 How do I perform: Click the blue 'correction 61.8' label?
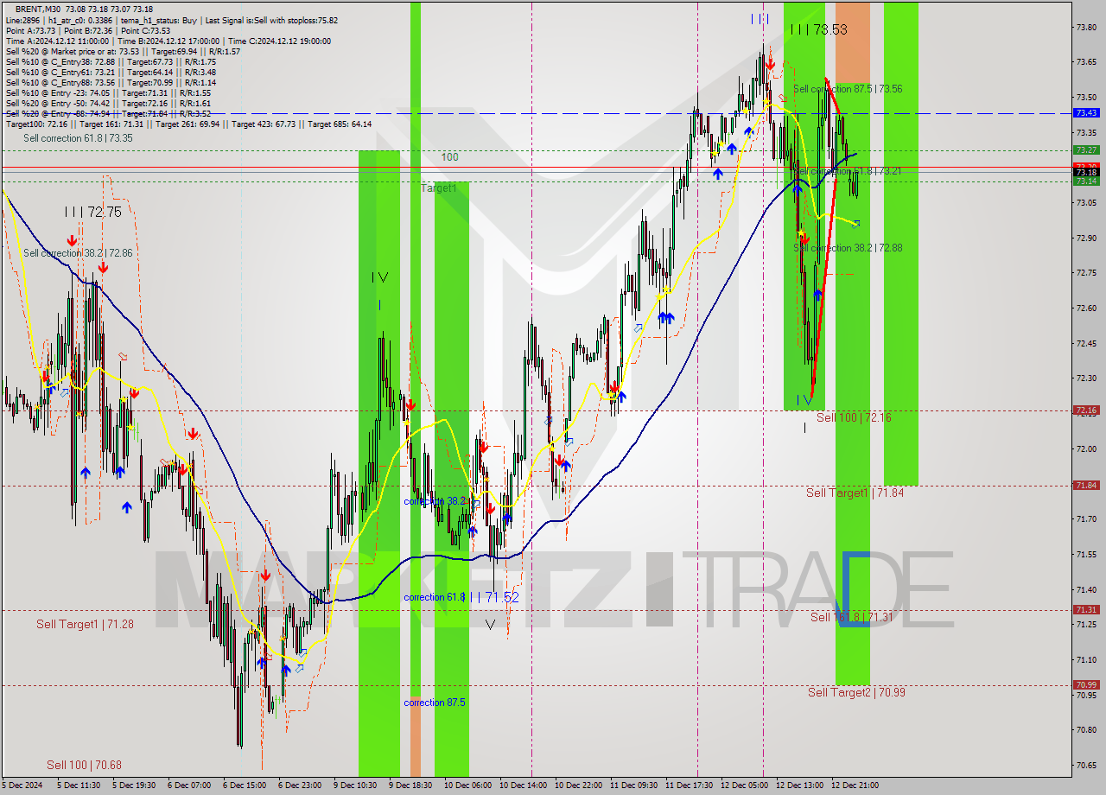435,597
